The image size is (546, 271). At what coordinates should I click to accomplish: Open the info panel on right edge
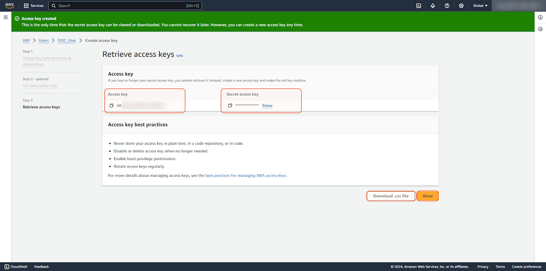click(540, 17)
